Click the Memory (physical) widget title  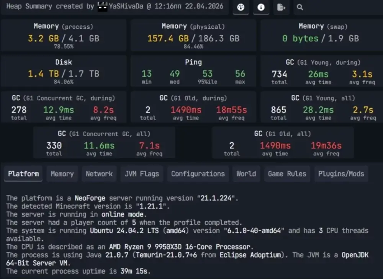193,26
